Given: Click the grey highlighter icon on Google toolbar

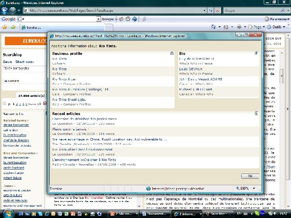Looking at the screenshot, I should pyautogui.click(x=144, y=19).
